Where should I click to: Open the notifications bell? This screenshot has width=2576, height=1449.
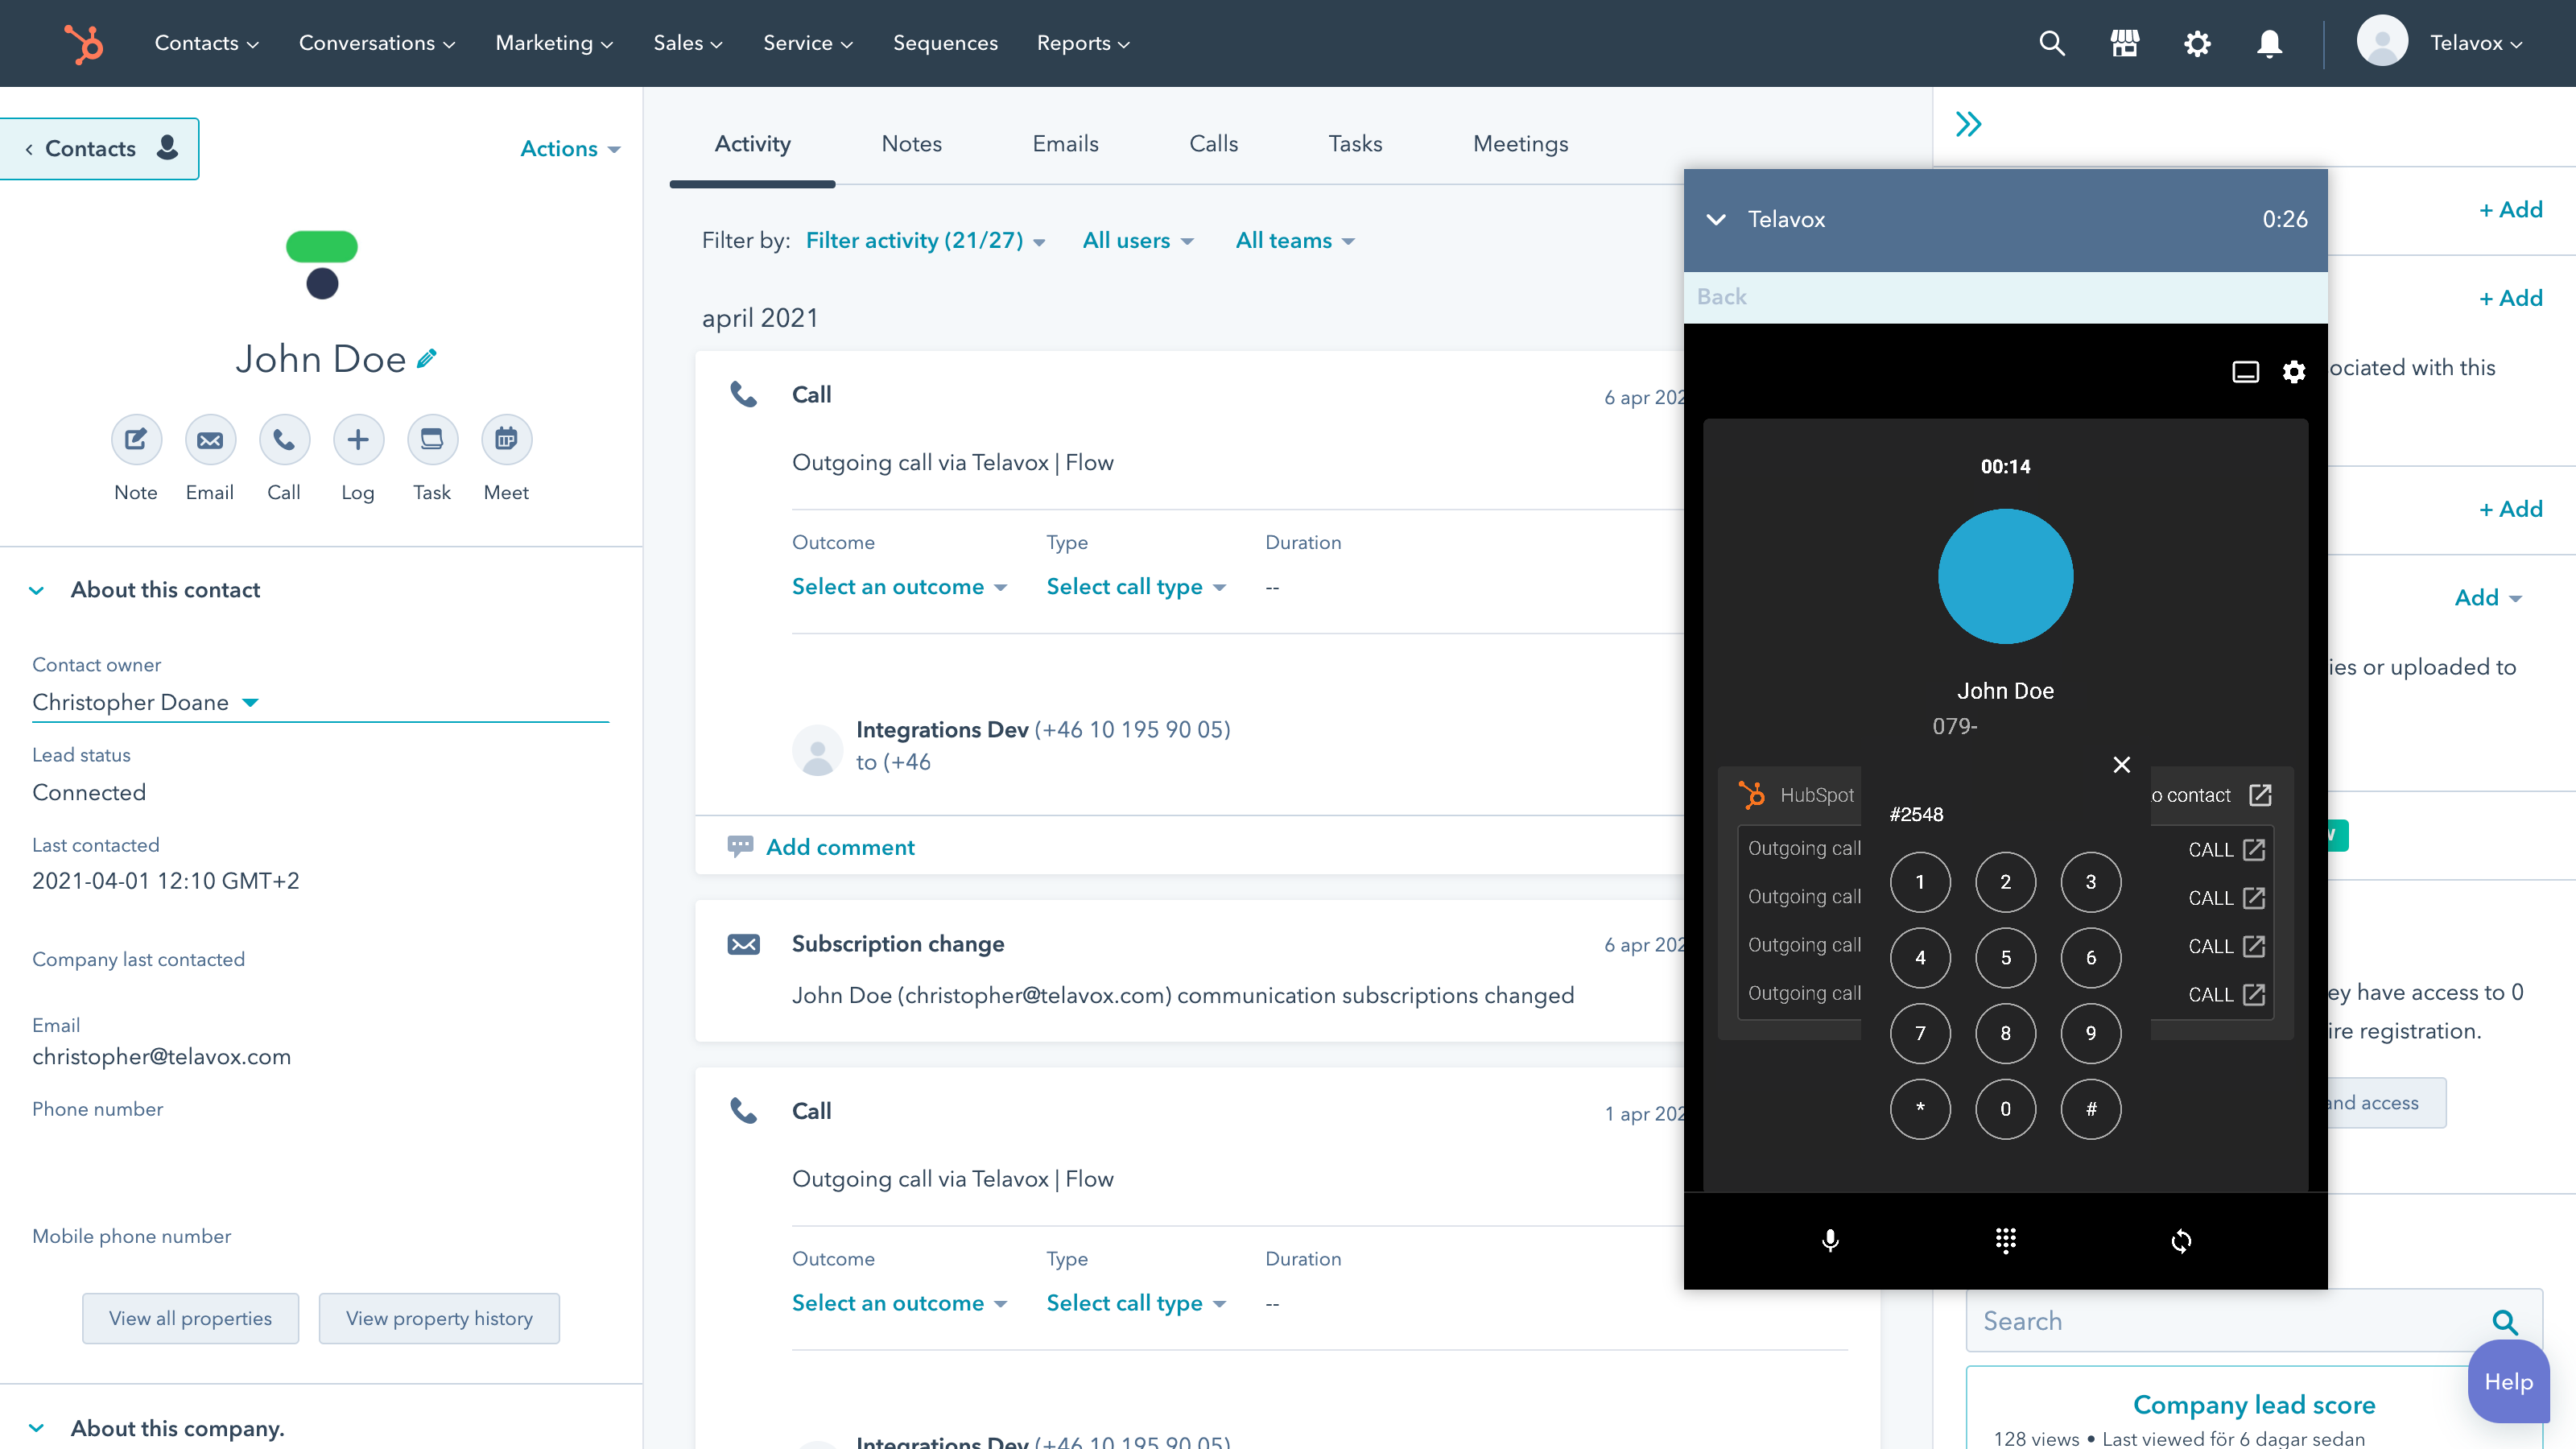[x=2269, y=43]
